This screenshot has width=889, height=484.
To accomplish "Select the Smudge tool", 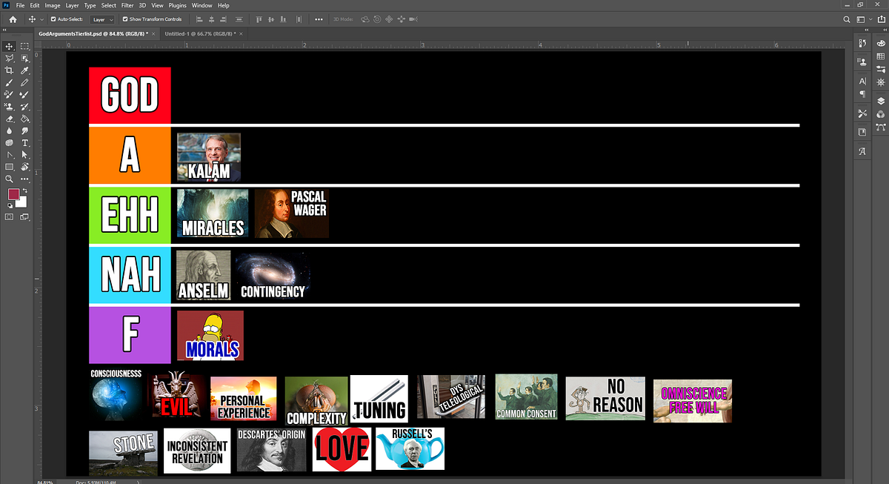I will [x=25, y=130].
